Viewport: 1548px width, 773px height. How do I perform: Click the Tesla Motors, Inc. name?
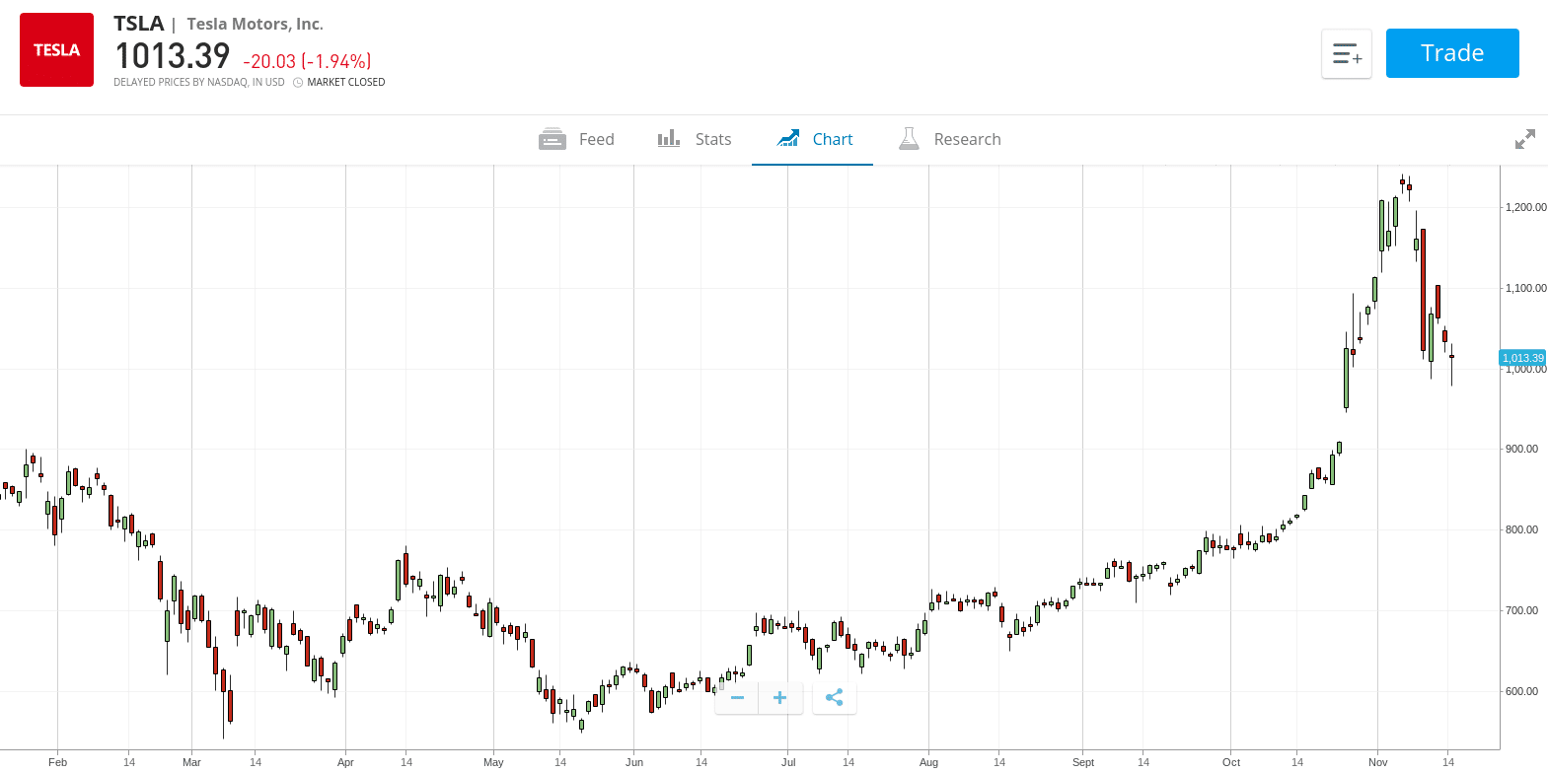tap(256, 25)
